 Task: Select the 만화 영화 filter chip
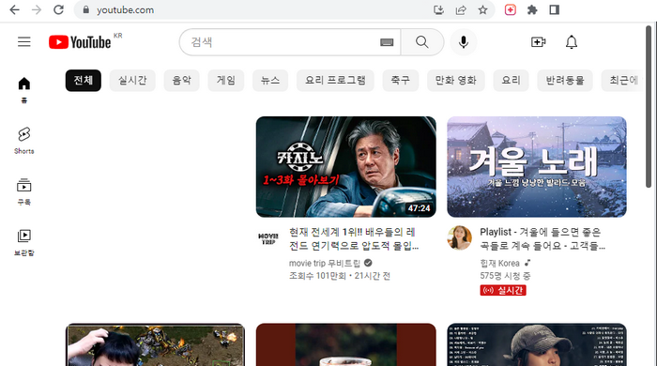[456, 81]
